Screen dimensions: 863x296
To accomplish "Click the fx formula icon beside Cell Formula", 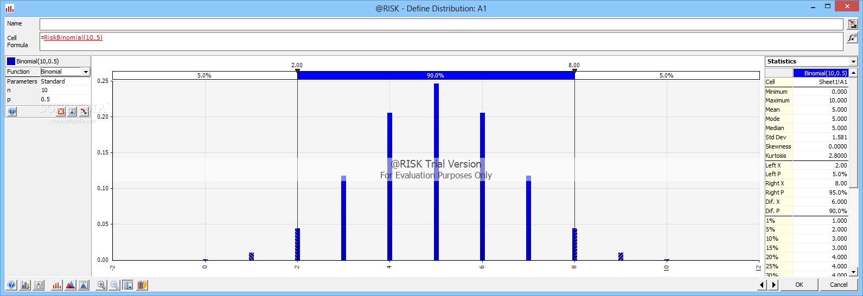I will (x=853, y=38).
